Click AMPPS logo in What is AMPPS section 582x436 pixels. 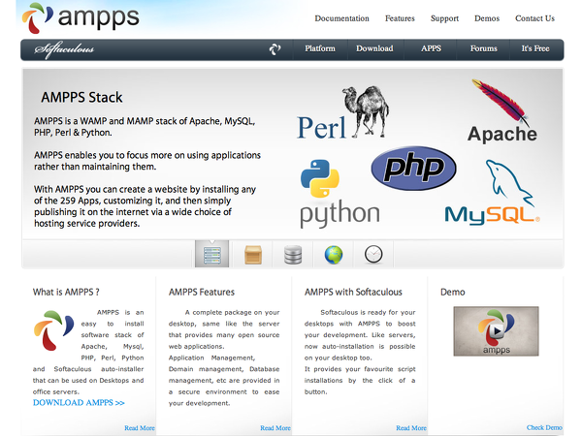pos(53,330)
